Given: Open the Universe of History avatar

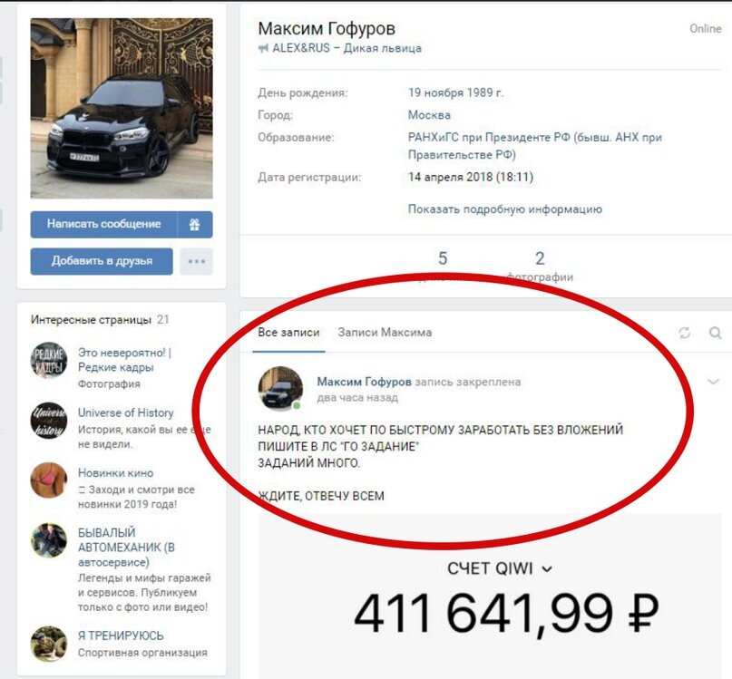Looking at the screenshot, I should coord(49,420).
